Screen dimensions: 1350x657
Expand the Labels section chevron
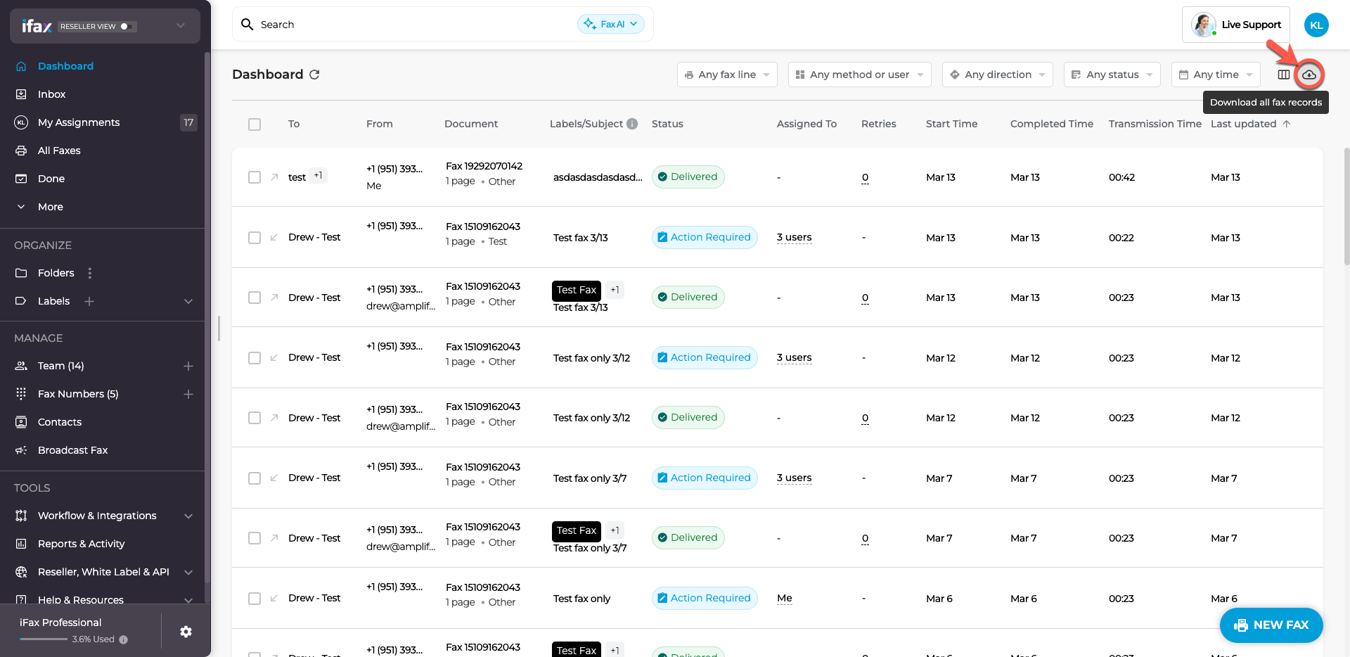(x=188, y=301)
